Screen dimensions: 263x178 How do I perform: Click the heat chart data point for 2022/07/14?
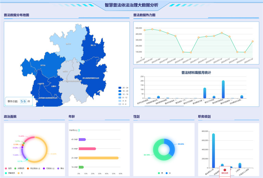click(x=222, y=33)
